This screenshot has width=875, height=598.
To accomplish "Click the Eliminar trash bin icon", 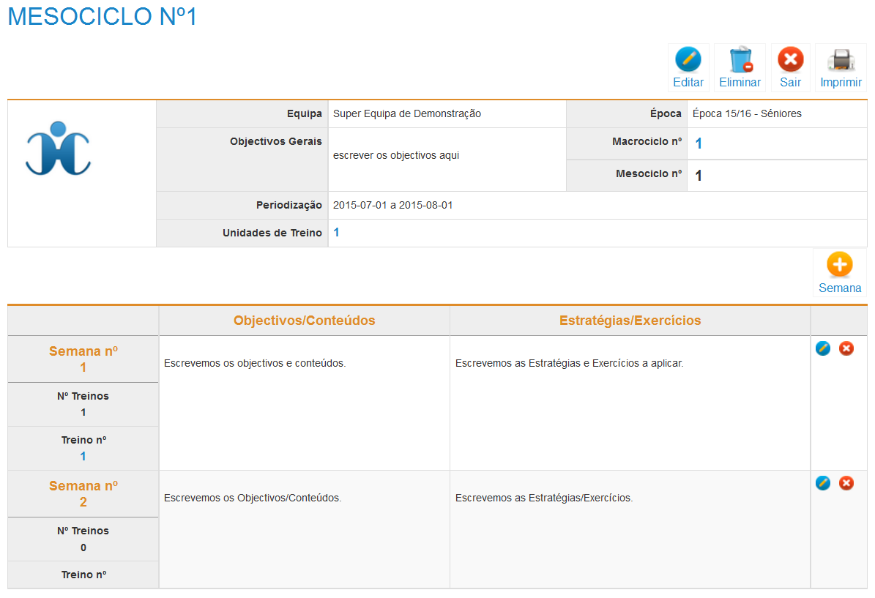I will pyautogui.click(x=740, y=60).
